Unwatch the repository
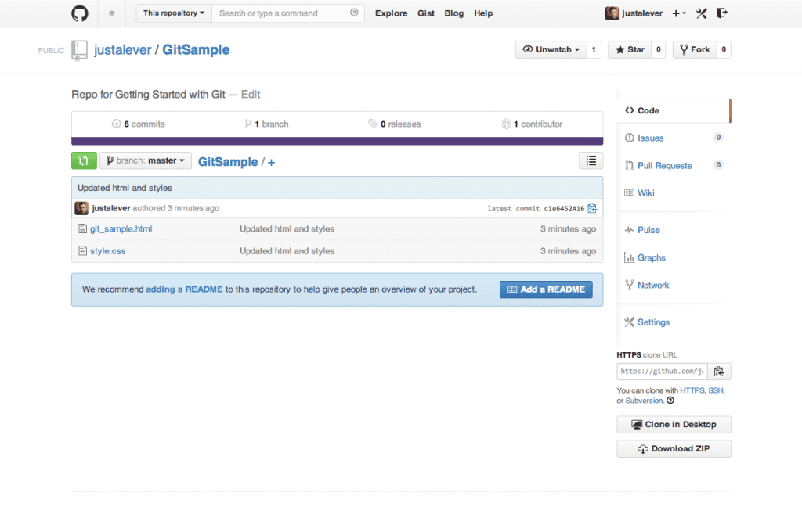The height and width of the screenshot is (514, 802). (x=553, y=49)
